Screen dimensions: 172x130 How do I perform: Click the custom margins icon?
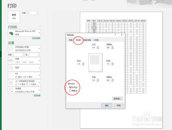tap(11, 83)
